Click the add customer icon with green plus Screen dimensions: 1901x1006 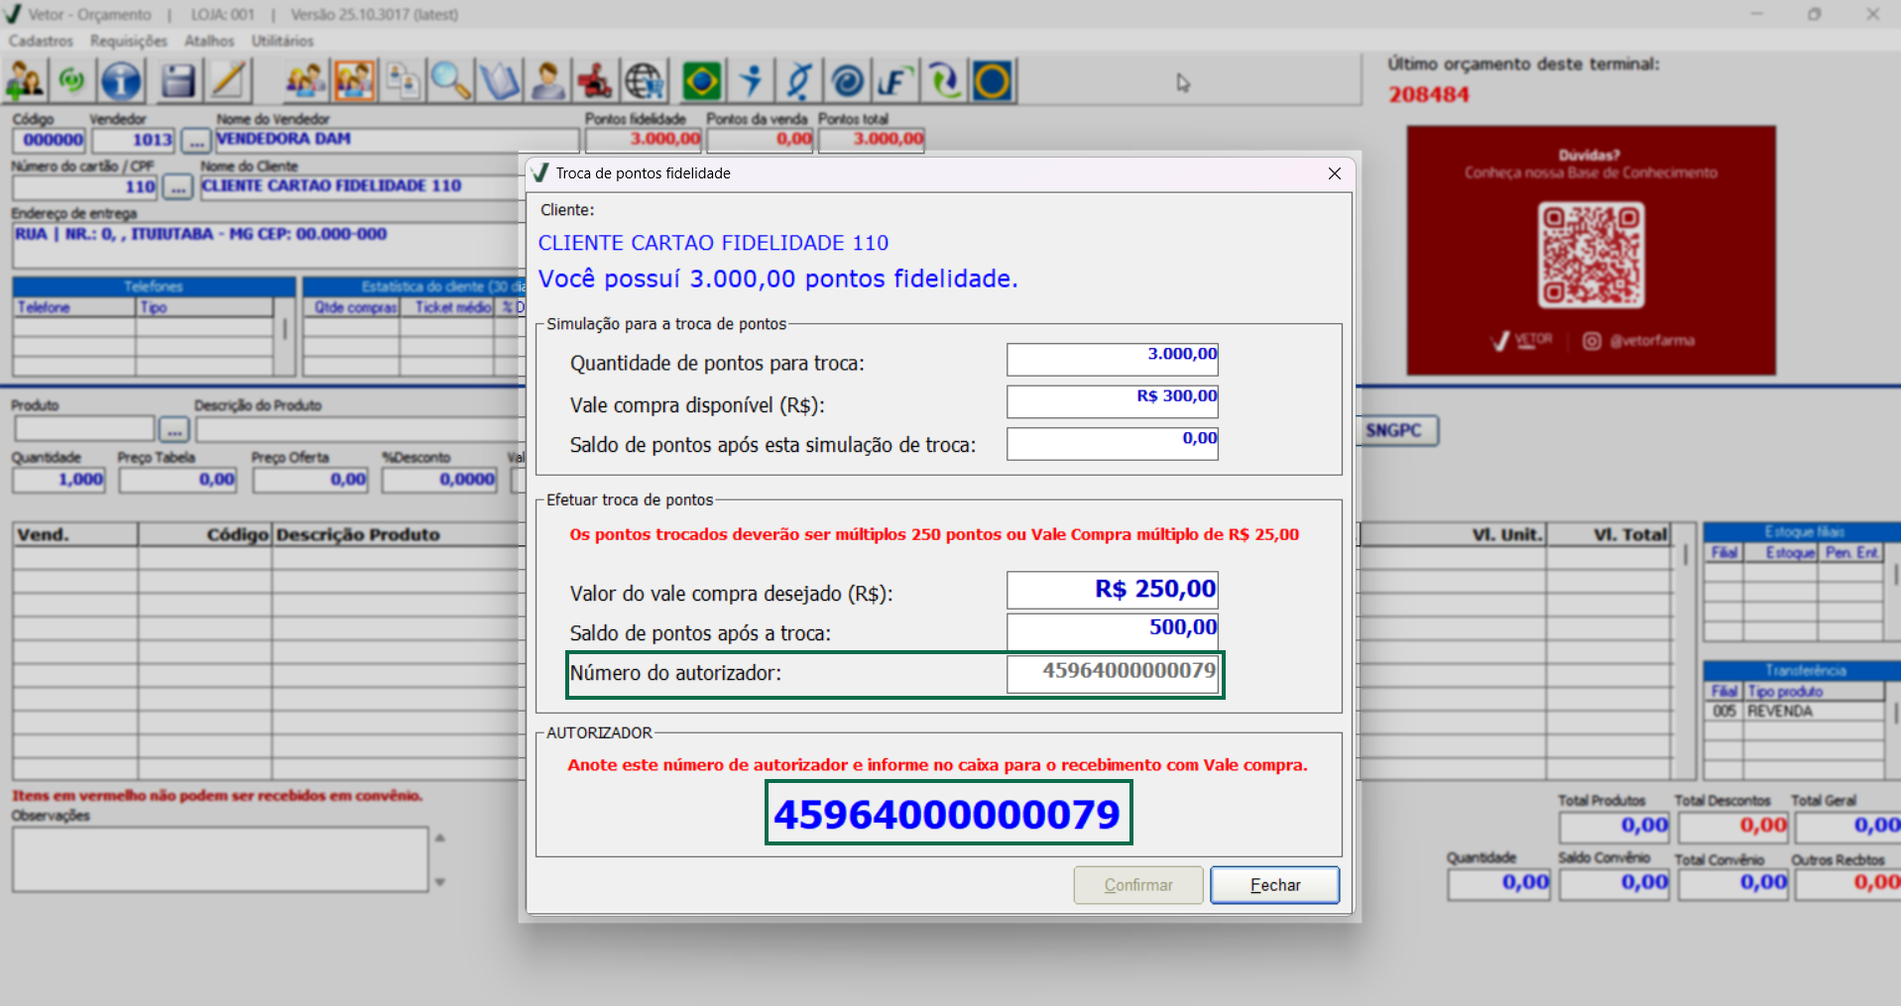pyautogui.click(x=25, y=81)
